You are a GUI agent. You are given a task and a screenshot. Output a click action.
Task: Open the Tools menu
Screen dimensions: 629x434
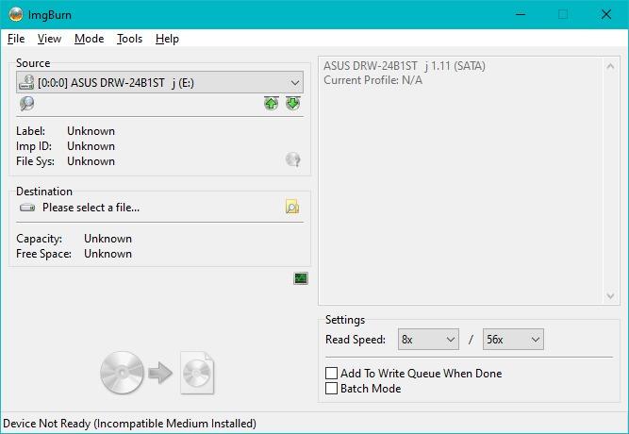(x=129, y=39)
